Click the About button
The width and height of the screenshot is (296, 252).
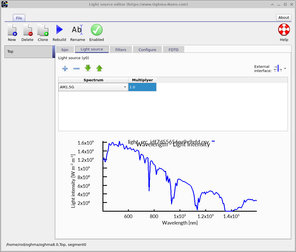284,18
